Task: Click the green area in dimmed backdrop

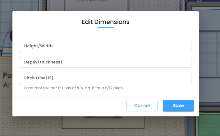Action: pos(209,125)
